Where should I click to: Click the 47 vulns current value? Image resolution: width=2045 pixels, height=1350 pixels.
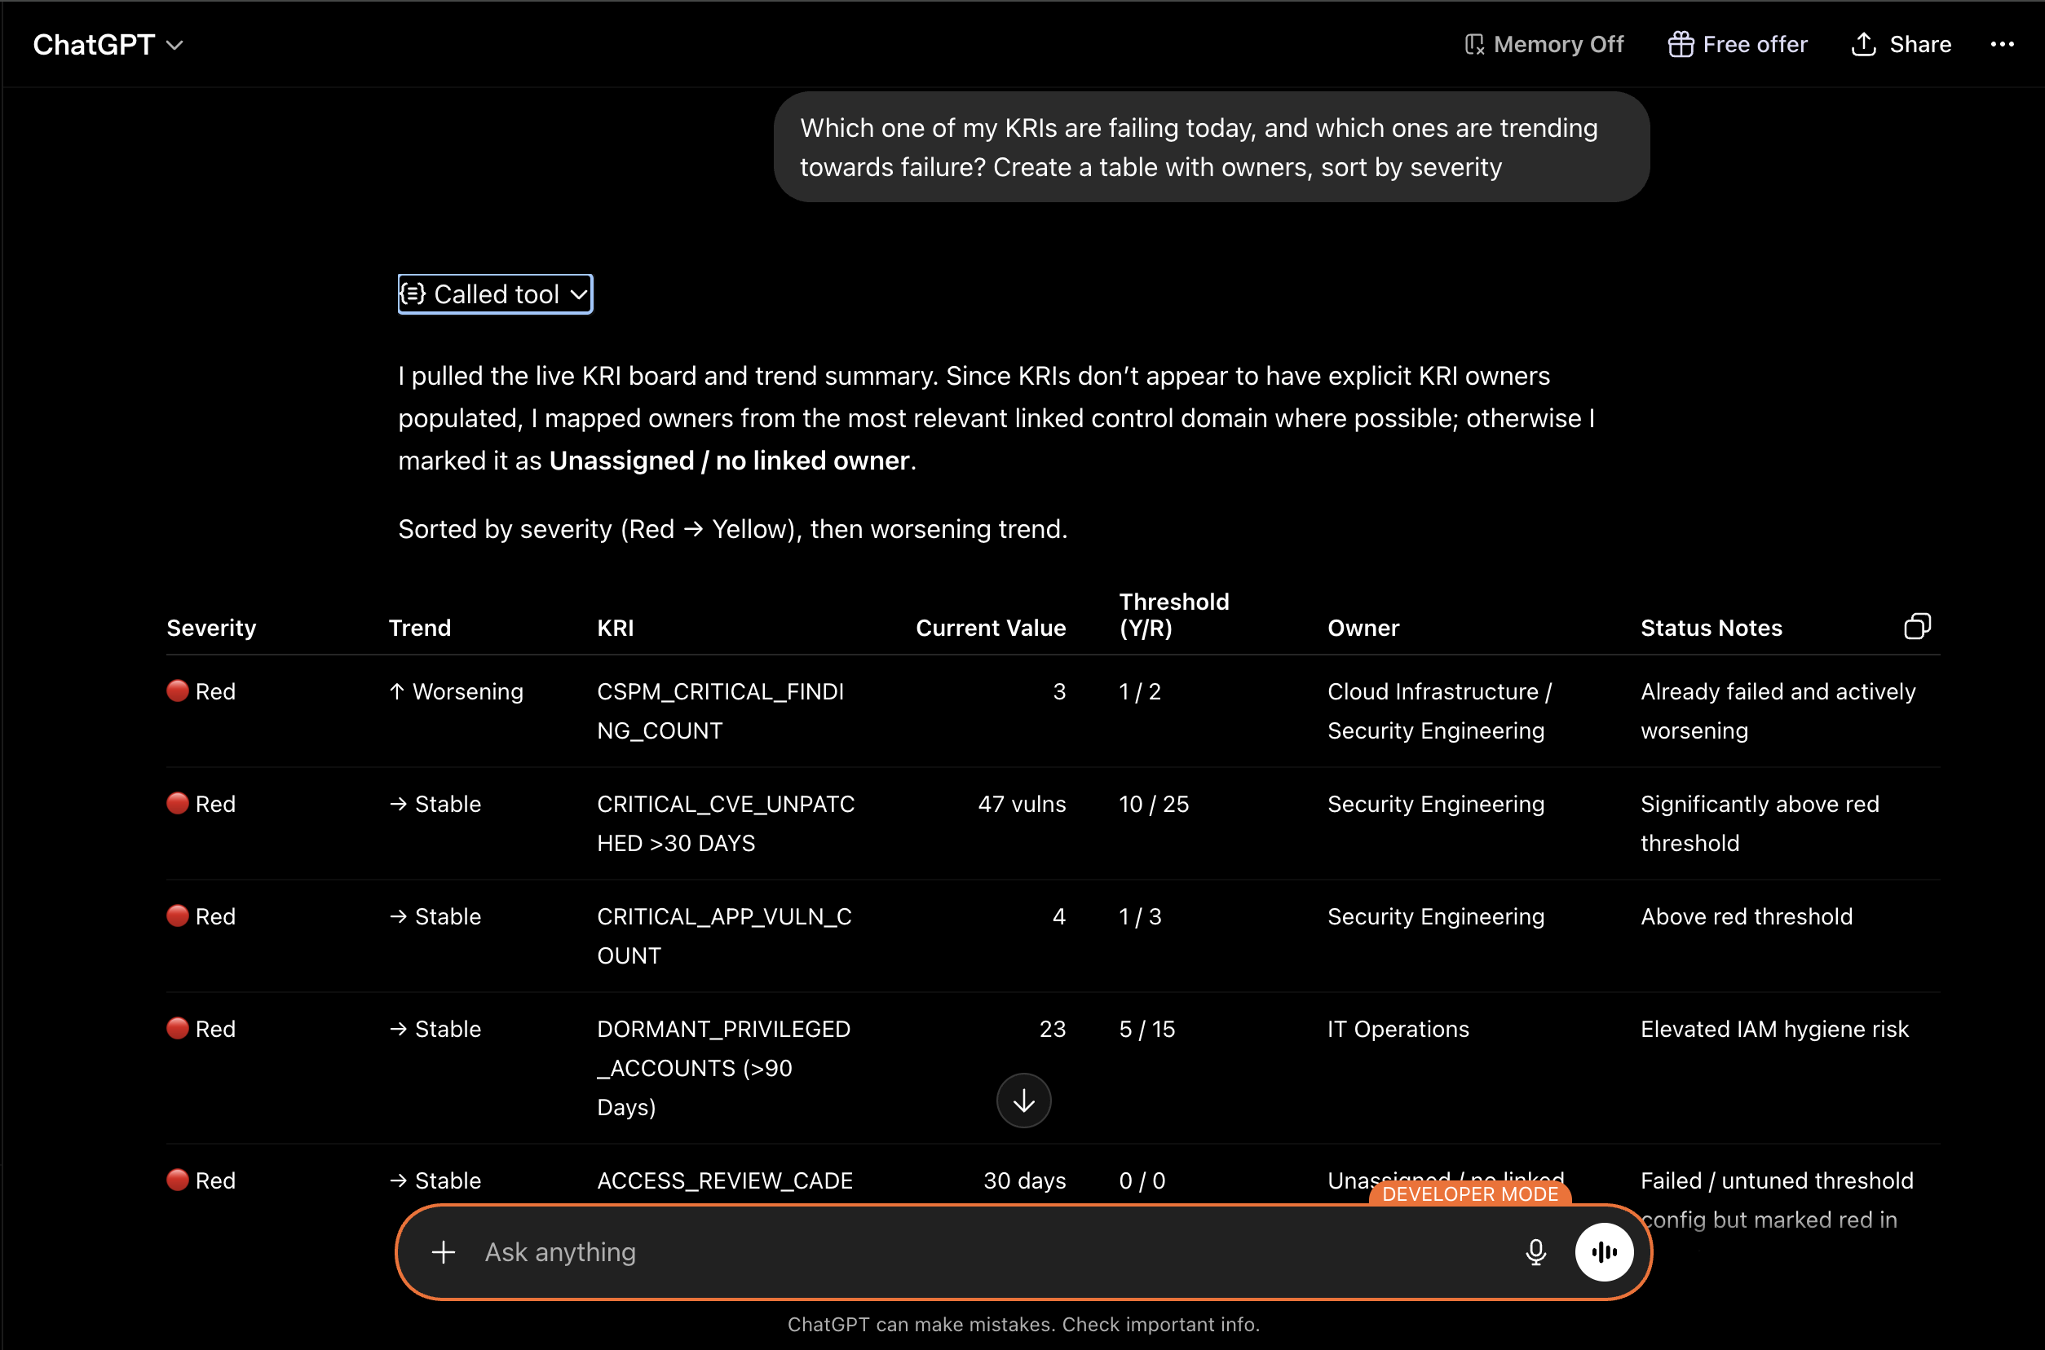[x=1022, y=804]
